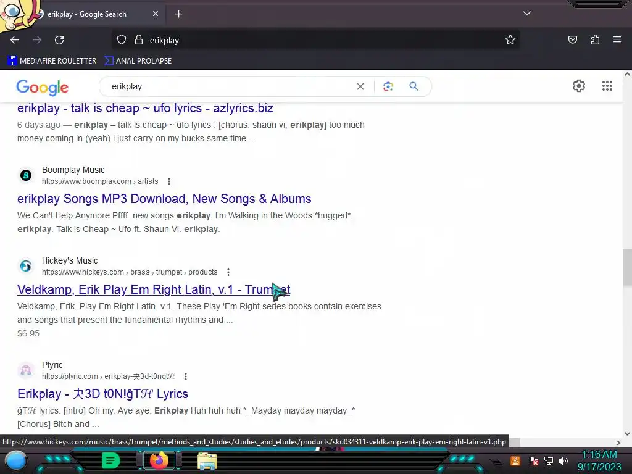Expand the list all tabs chevron
The height and width of the screenshot is (474, 632).
click(527, 14)
